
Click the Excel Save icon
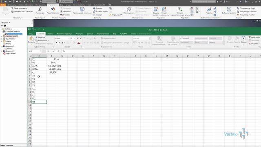tap(29, 29)
